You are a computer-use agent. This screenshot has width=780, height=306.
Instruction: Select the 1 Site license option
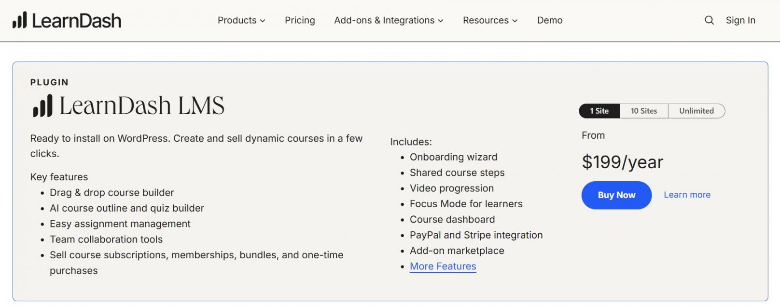599,111
